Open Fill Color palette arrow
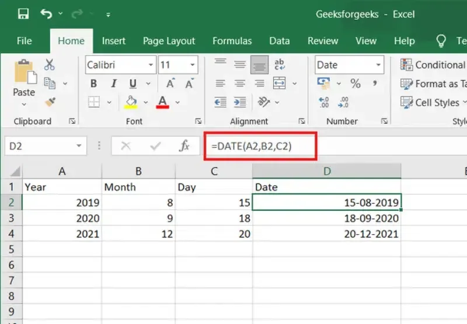This screenshot has height=324, width=467. point(145,102)
